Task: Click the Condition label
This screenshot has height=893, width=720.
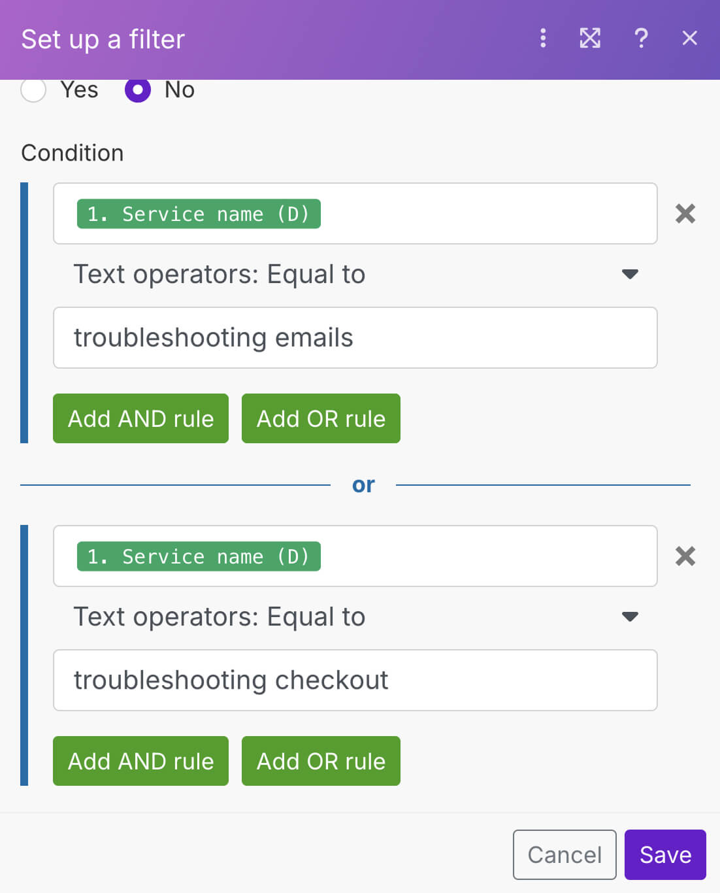Action: click(73, 153)
